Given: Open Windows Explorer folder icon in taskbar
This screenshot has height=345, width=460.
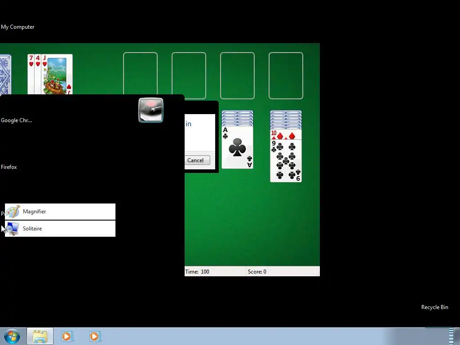Looking at the screenshot, I should coord(40,336).
